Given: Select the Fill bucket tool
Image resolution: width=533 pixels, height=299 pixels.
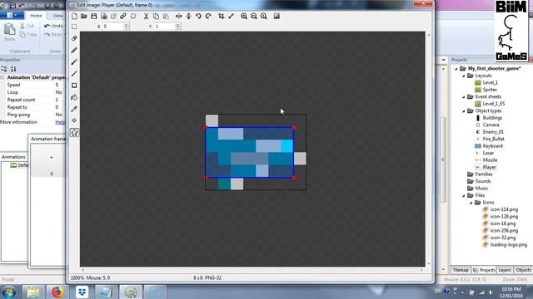Looking at the screenshot, I should tap(74, 97).
